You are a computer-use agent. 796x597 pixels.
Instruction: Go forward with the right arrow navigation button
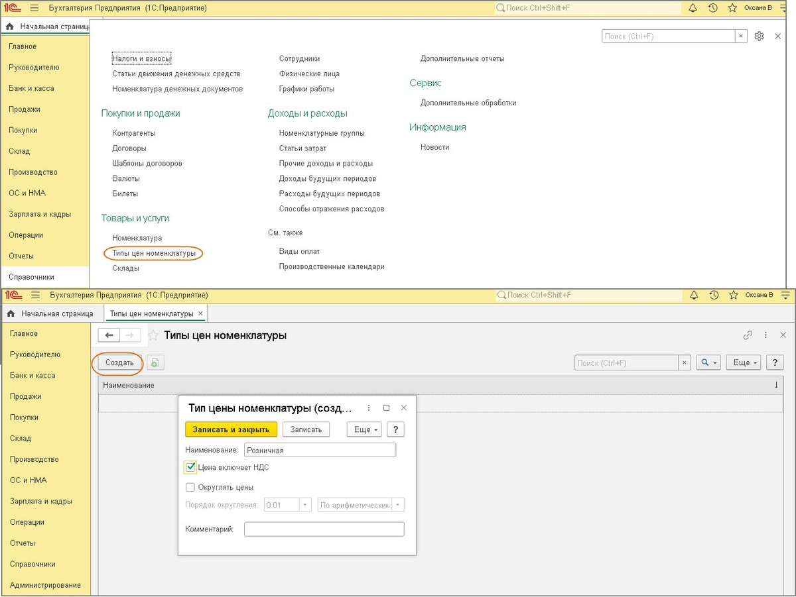coord(131,335)
